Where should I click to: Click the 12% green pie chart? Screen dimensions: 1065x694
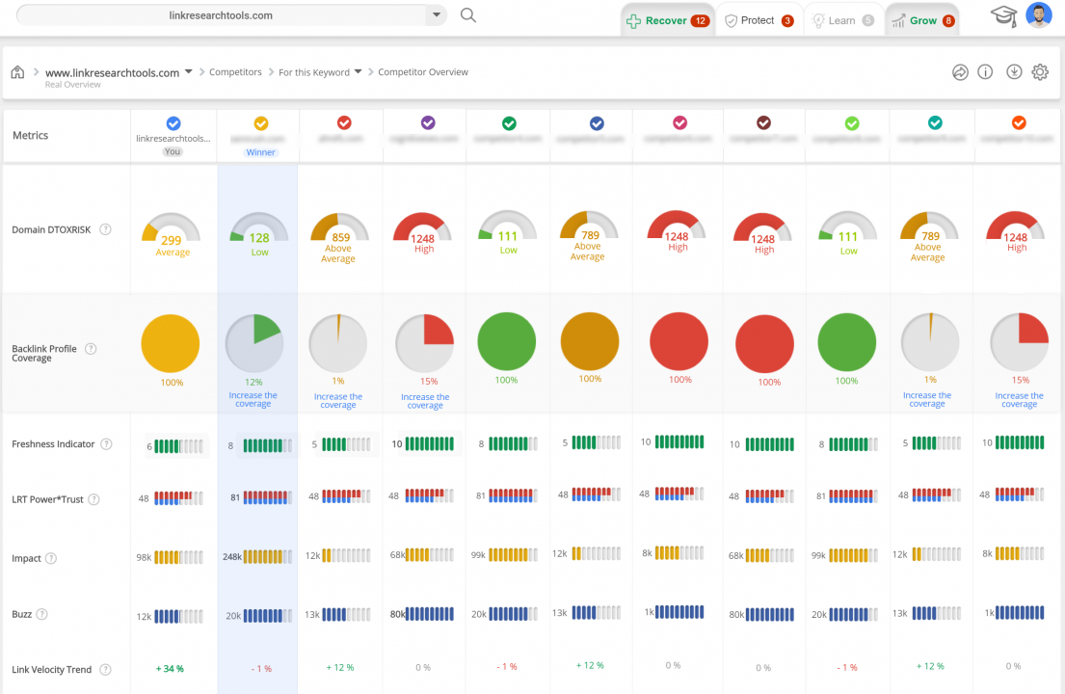click(x=254, y=343)
